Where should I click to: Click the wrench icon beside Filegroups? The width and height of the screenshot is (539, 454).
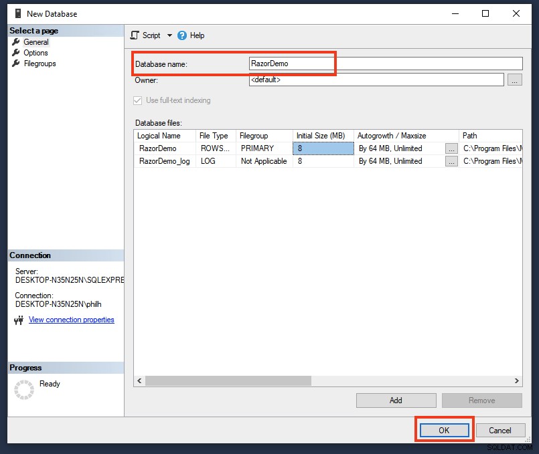(x=16, y=63)
